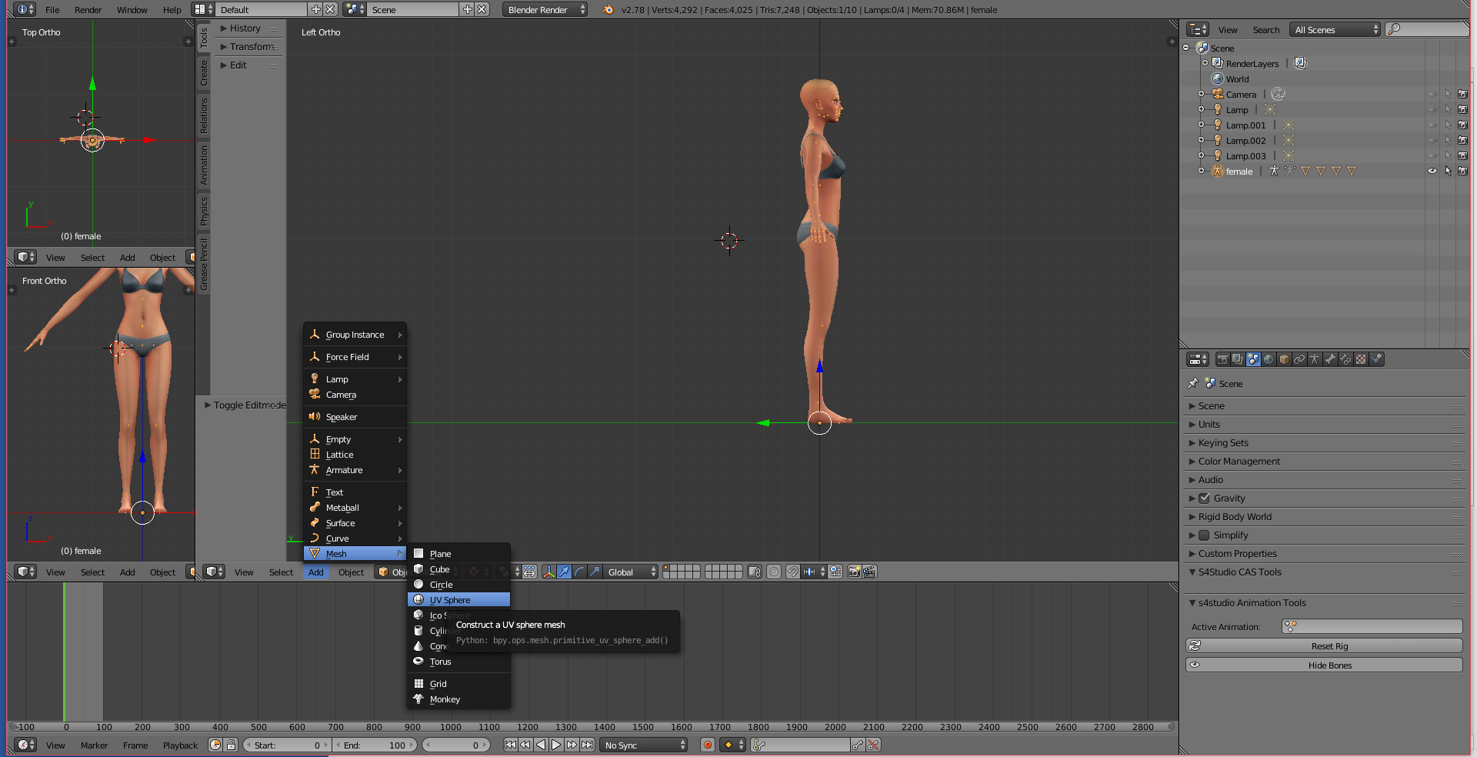
Task: Open the Global orientation dropdown
Action: 631,572
